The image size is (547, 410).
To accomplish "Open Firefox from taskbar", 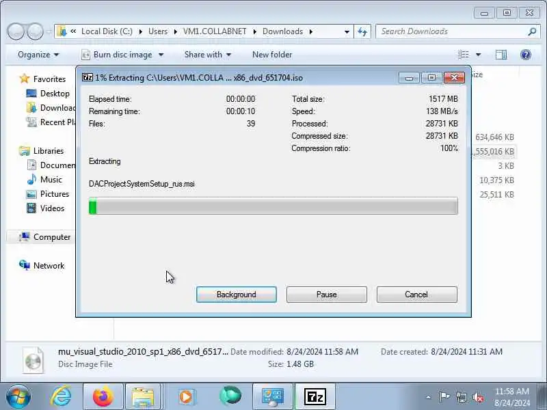I will (103, 396).
